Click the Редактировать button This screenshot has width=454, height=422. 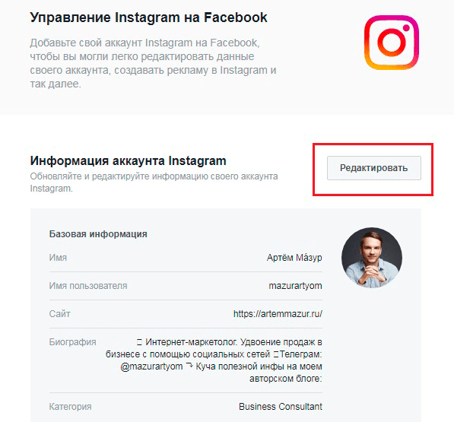(374, 168)
